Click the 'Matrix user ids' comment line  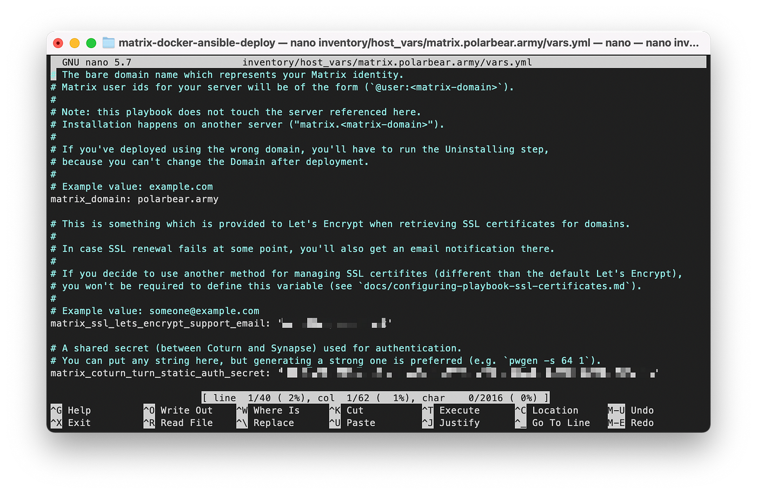coord(282,87)
